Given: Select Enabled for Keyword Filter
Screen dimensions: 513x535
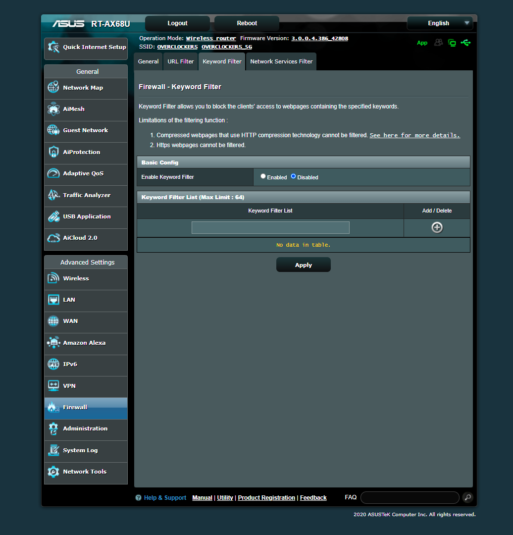Looking at the screenshot, I should (263, 176).
